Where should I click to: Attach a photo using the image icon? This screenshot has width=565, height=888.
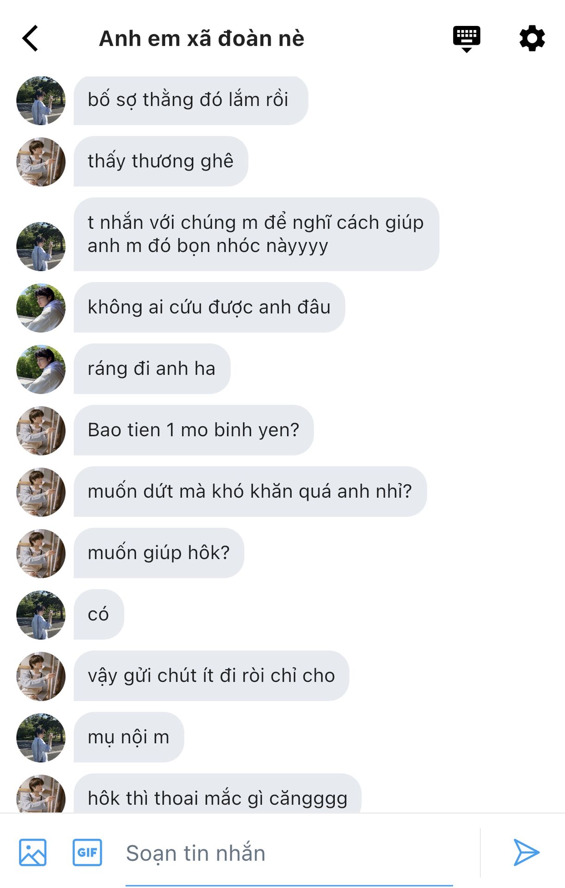point(32,852)
